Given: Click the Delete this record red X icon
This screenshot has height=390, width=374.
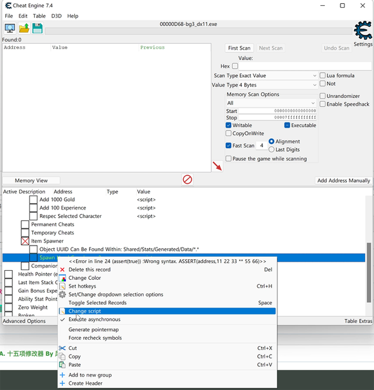Looking at the screenshot, I should click(x=63, y=269).
